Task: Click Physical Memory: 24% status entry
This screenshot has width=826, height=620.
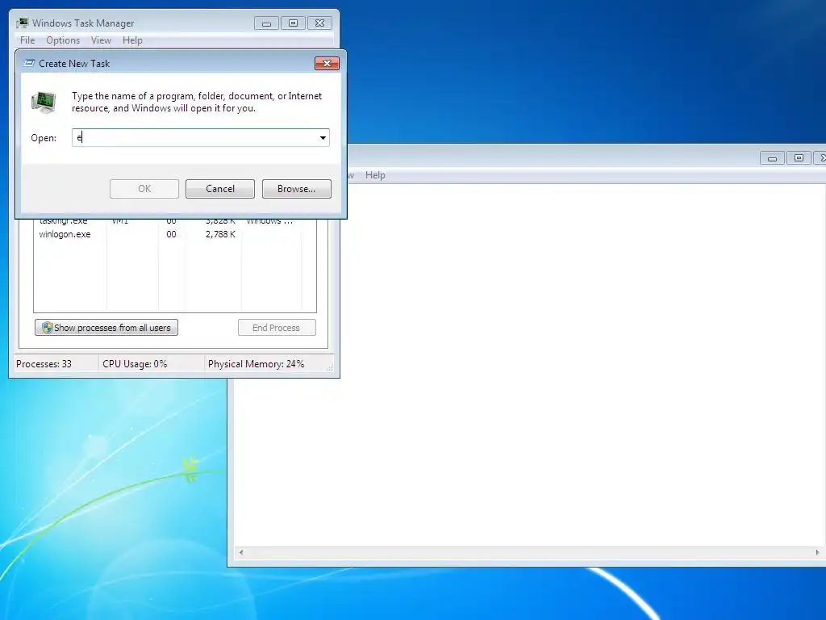Action: pos(256,364)
